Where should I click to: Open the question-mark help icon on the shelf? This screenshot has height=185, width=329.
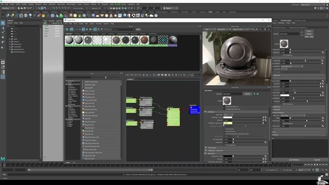pos(156,15)
